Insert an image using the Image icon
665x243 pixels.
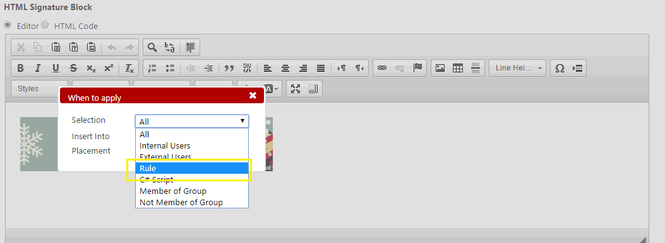[x=440, y=68]
